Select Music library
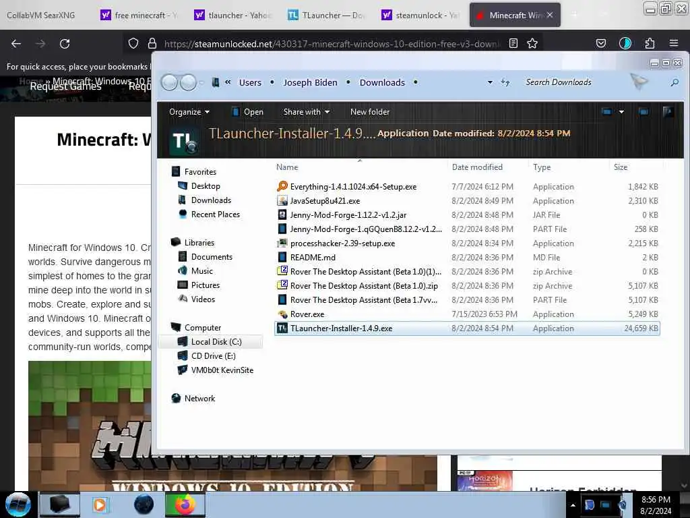The image size is (690, 518). (201, 271)
